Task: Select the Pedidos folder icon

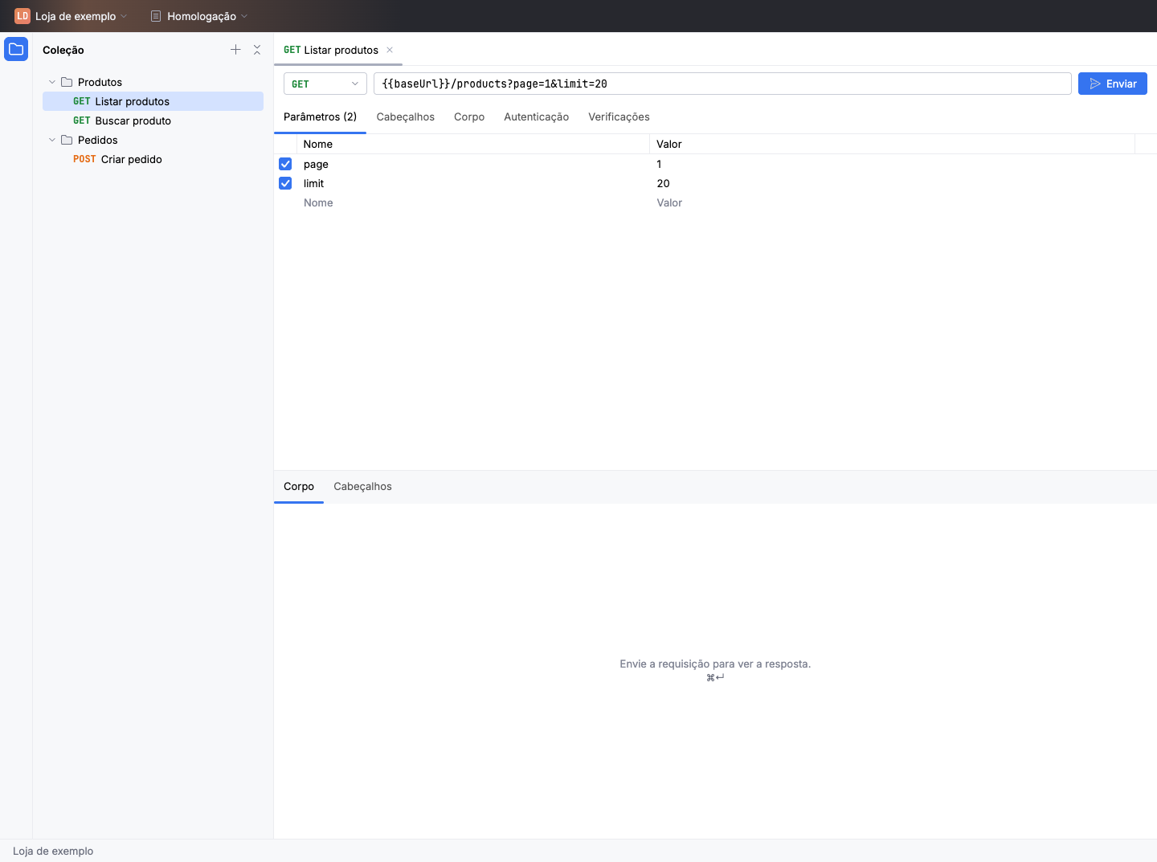Action: (67, 140)
